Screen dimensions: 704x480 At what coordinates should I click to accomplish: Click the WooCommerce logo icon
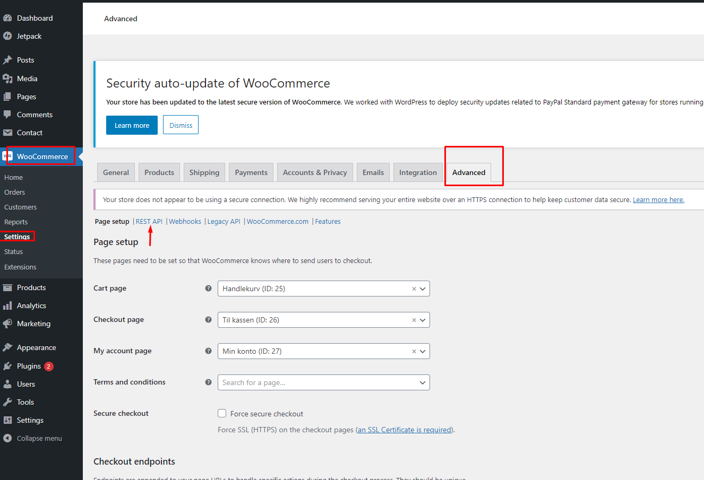pyautogui.click(x=7, y=156)
